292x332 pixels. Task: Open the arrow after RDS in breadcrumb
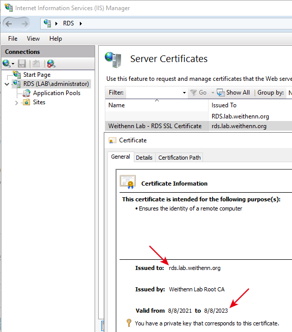[81, 23]
